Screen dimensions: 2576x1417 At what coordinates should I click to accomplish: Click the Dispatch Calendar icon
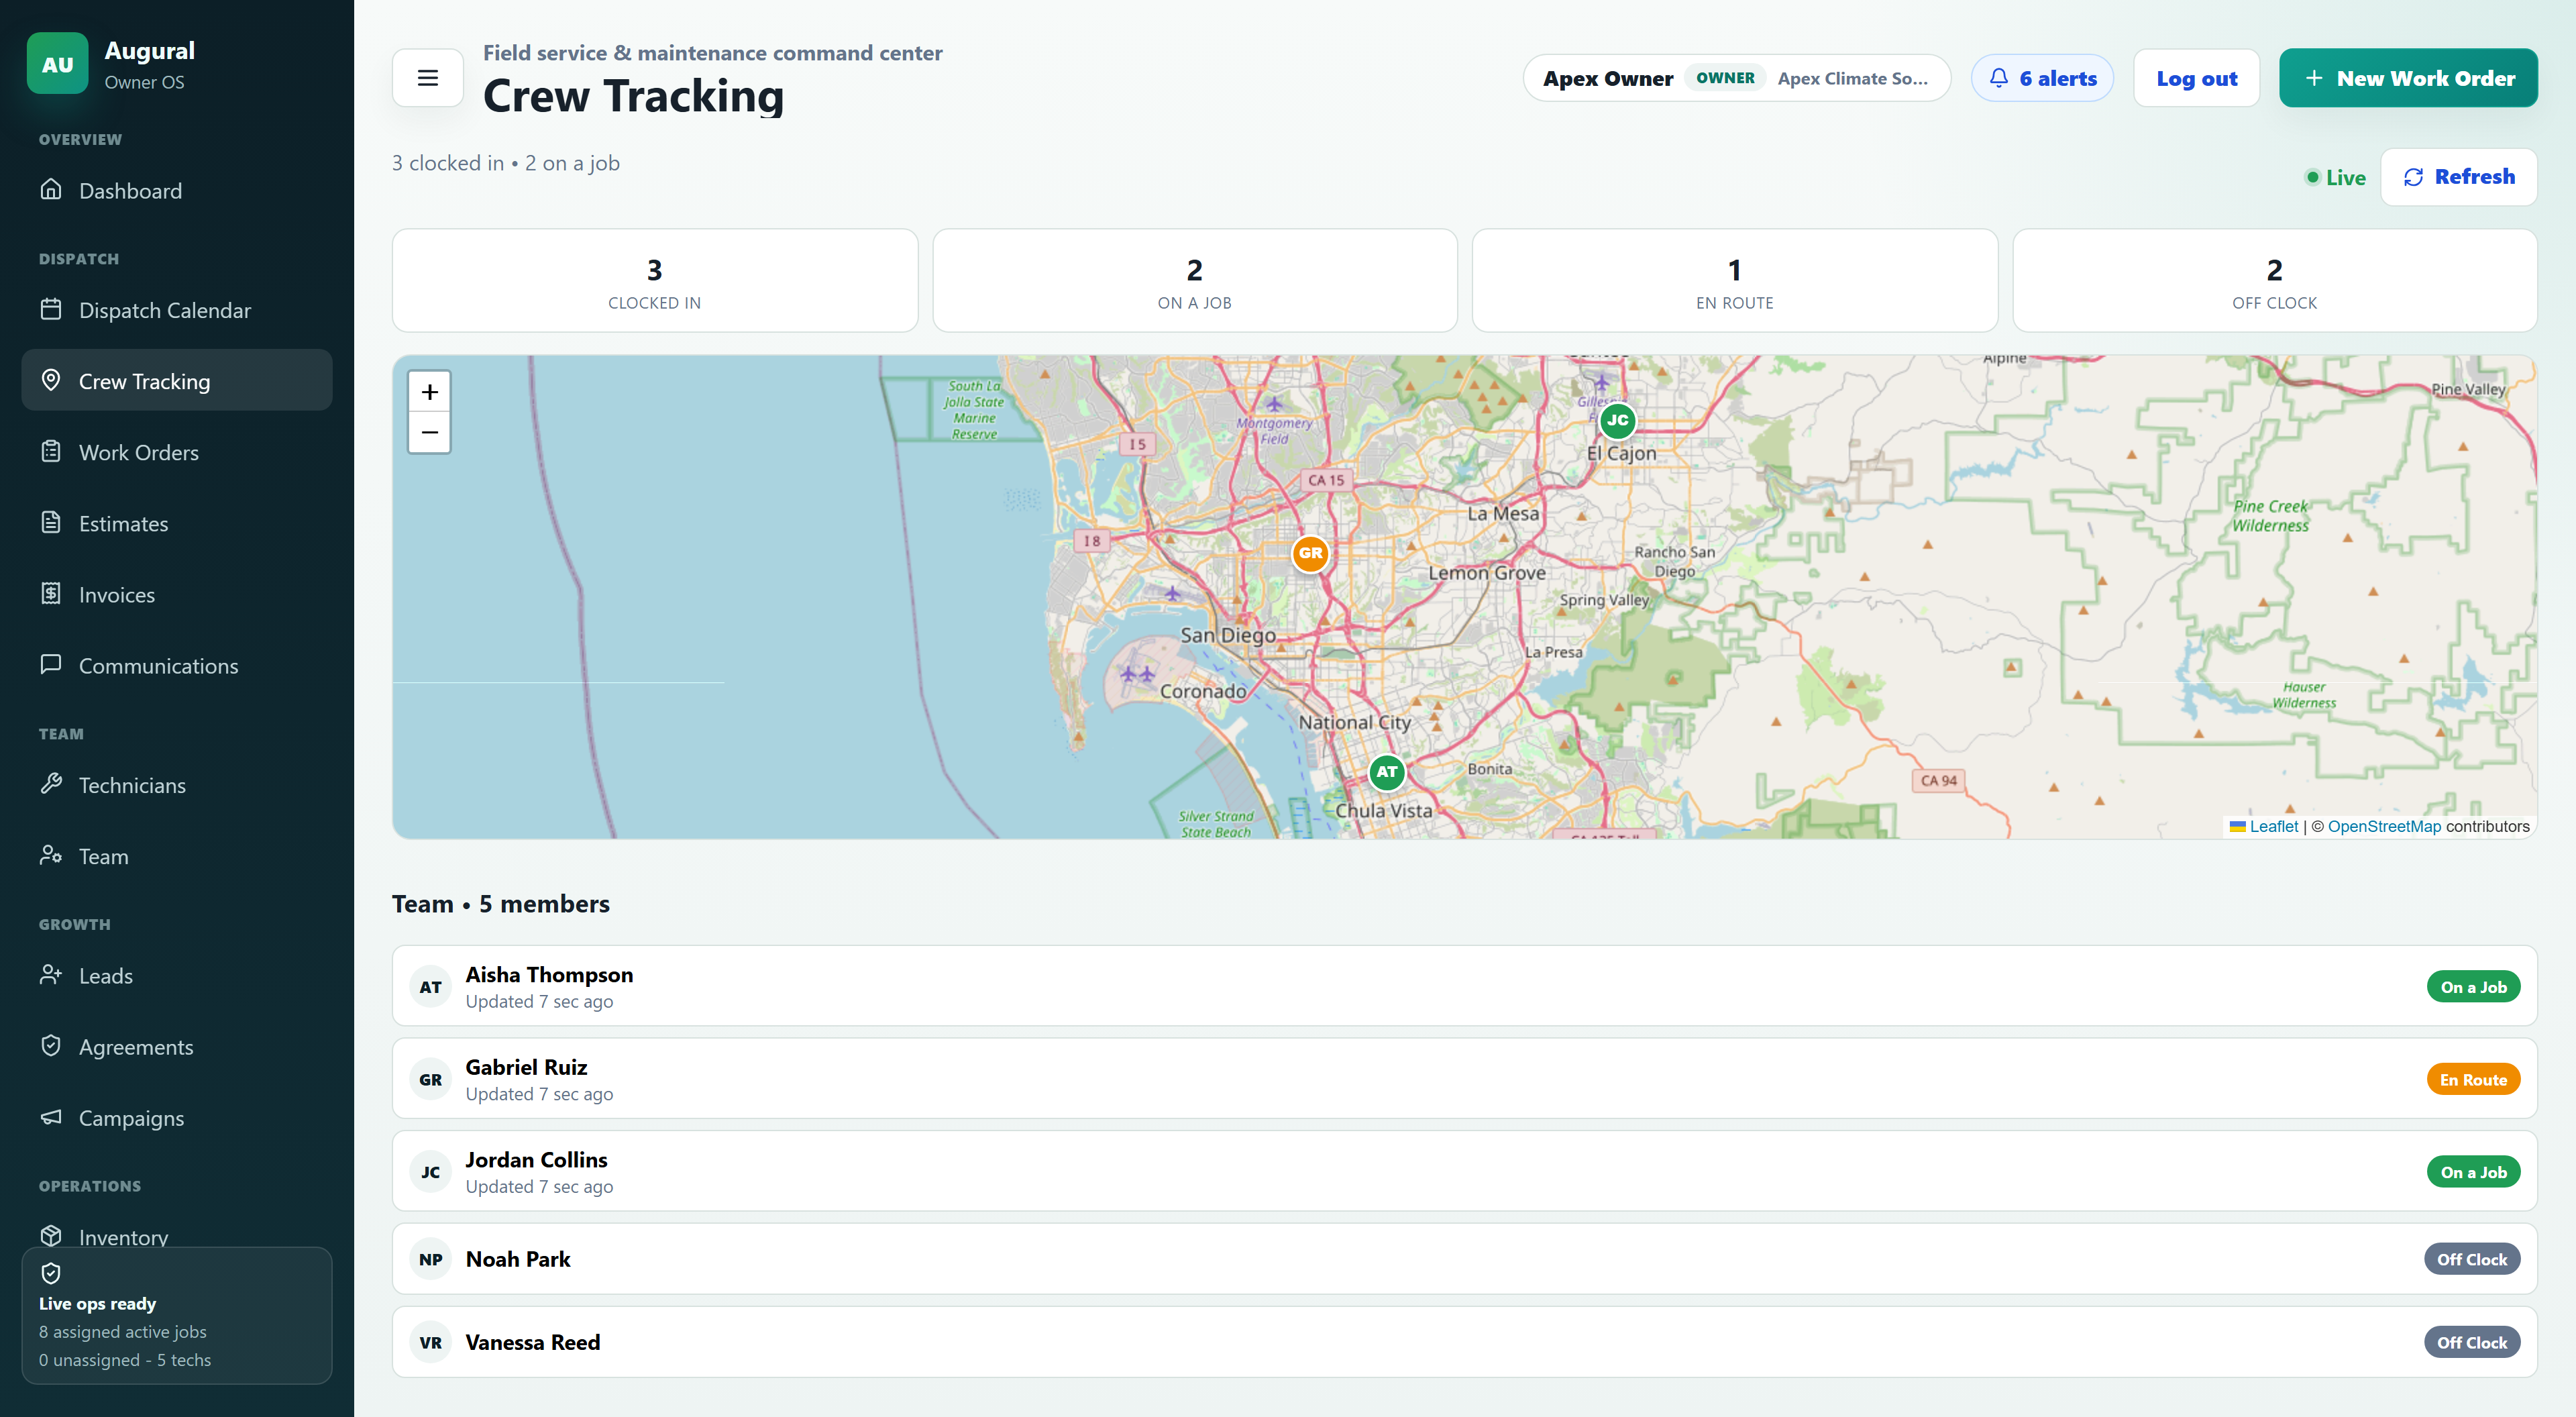coord(51,310)
